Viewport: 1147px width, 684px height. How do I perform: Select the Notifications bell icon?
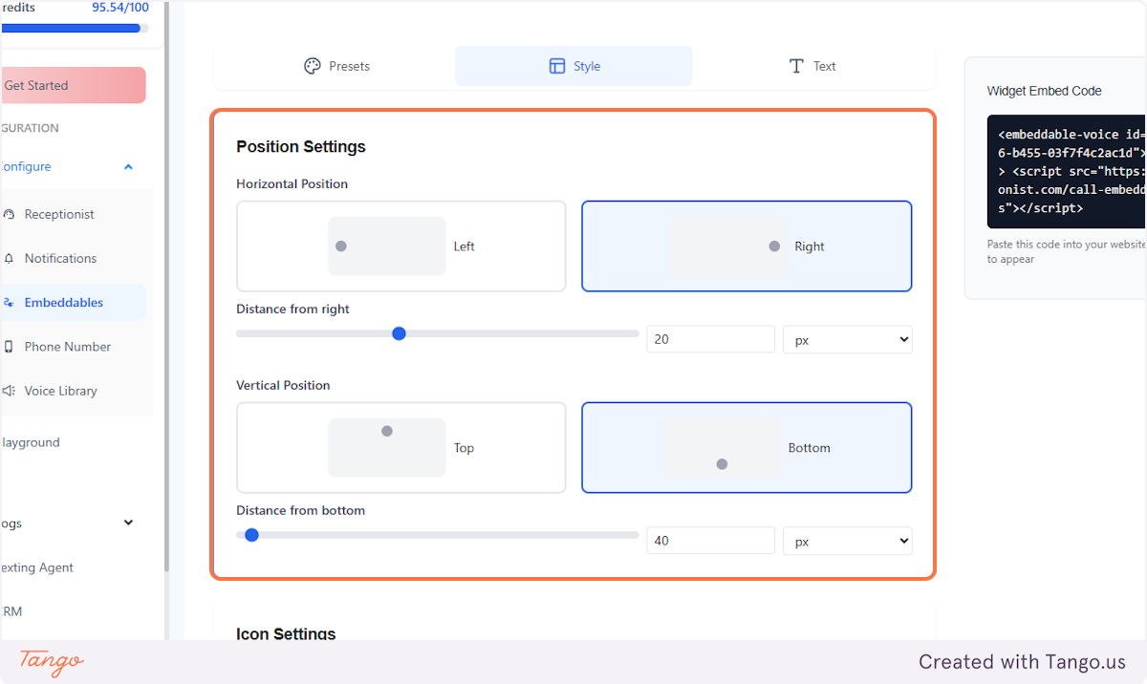10,258
